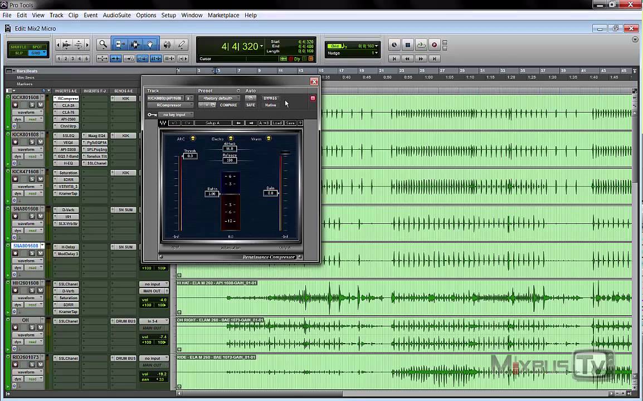Open the Grid value dropdown
This screenshot has height=401, width=643.
[377, 46]
